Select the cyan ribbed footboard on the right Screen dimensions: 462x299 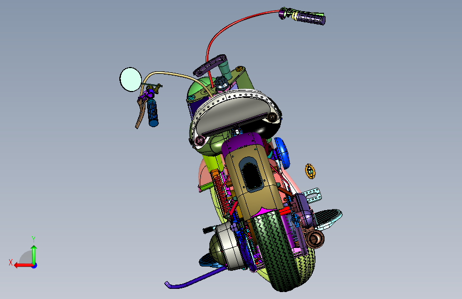pyautogui.click(x=328, y=218)
